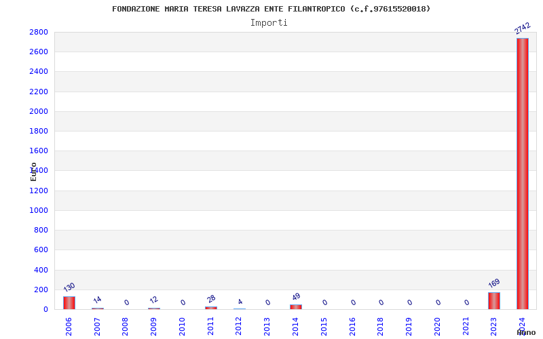Click the 0 value label above 2013

(267, 302)
